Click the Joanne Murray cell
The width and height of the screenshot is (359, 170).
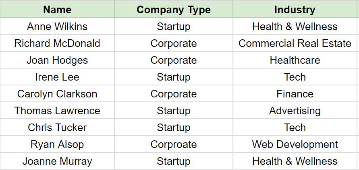[57, 161]
